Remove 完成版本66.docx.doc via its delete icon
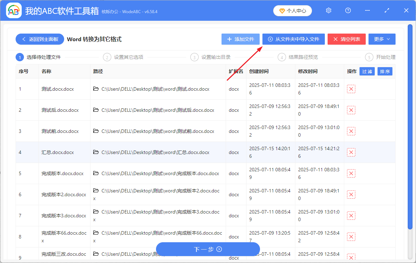The height and width of the screenshot is (263, 416). pyautogui.click(x=351, y=236)
